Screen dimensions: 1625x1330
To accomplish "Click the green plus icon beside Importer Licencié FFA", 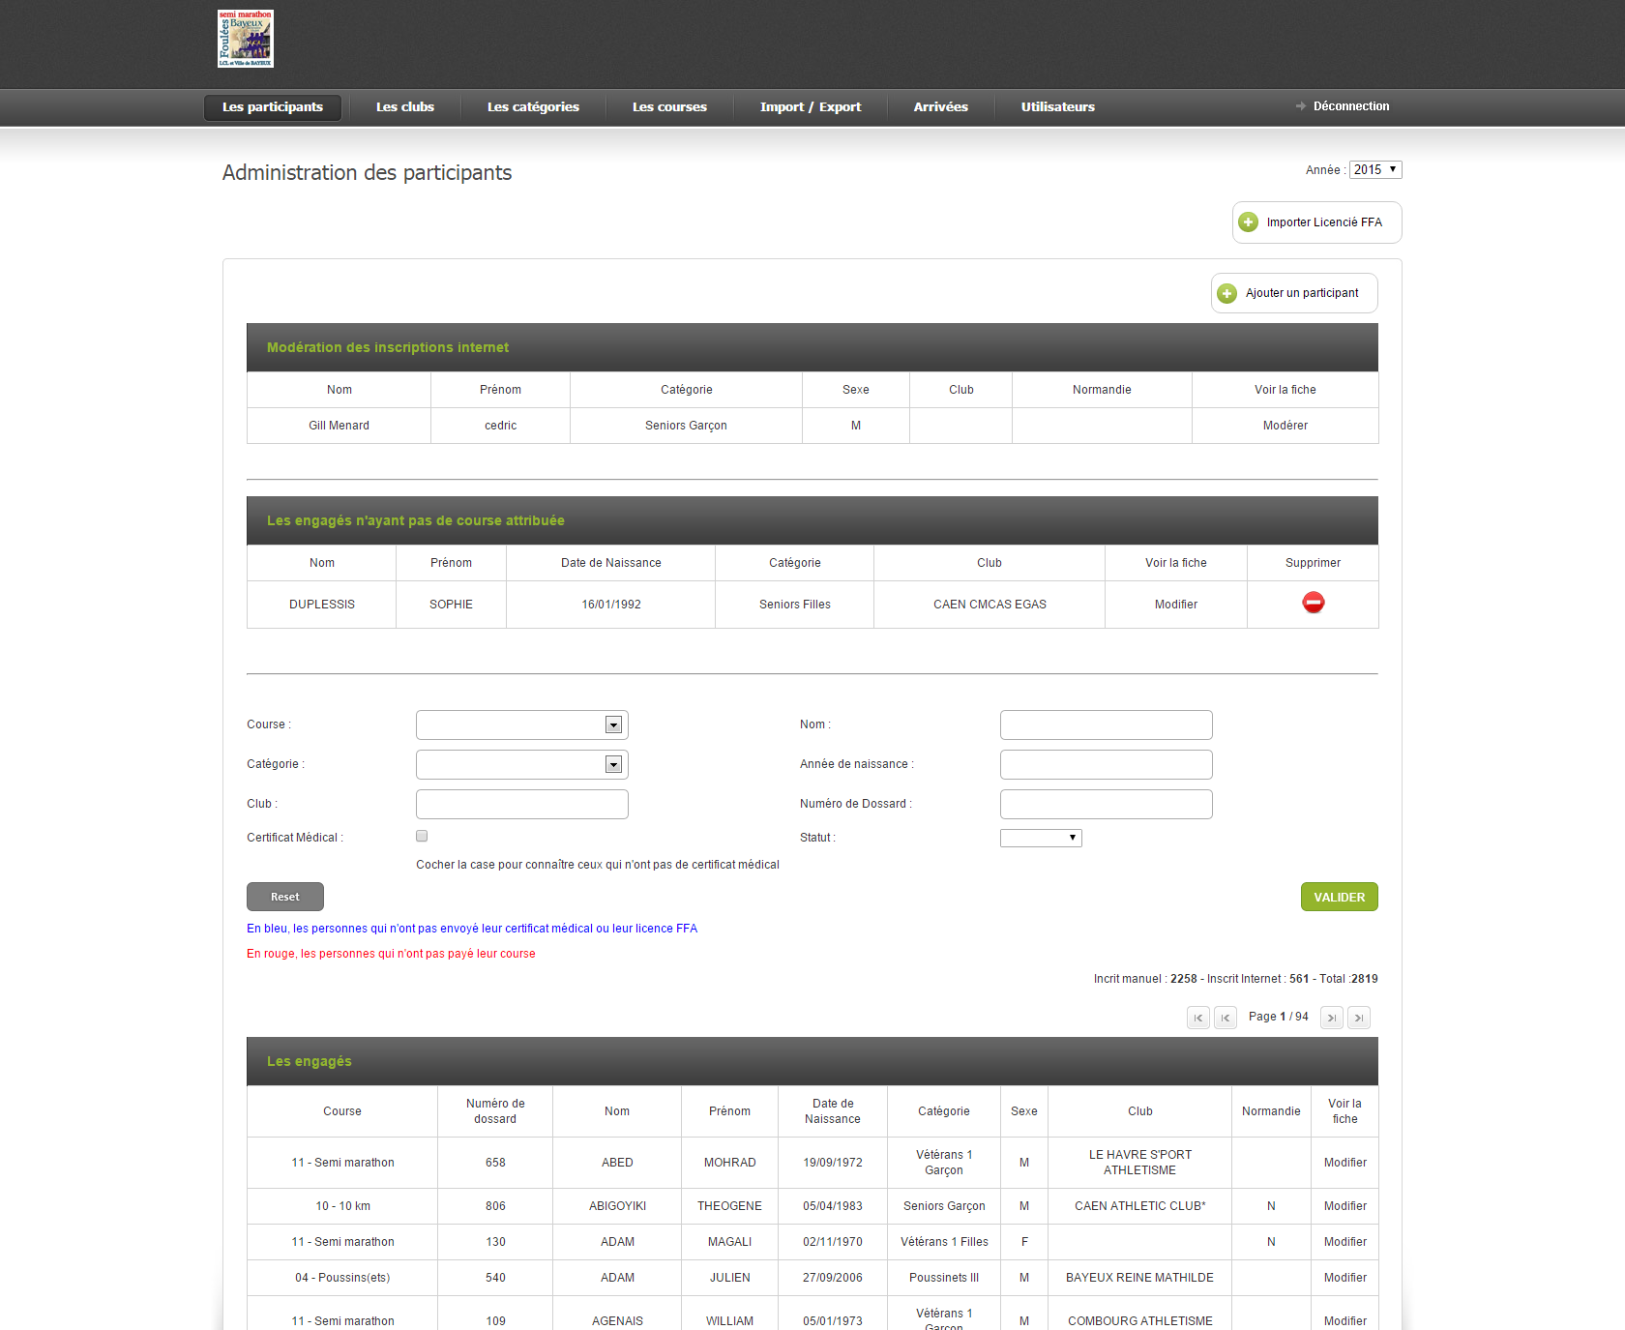I will (1249, 222).
